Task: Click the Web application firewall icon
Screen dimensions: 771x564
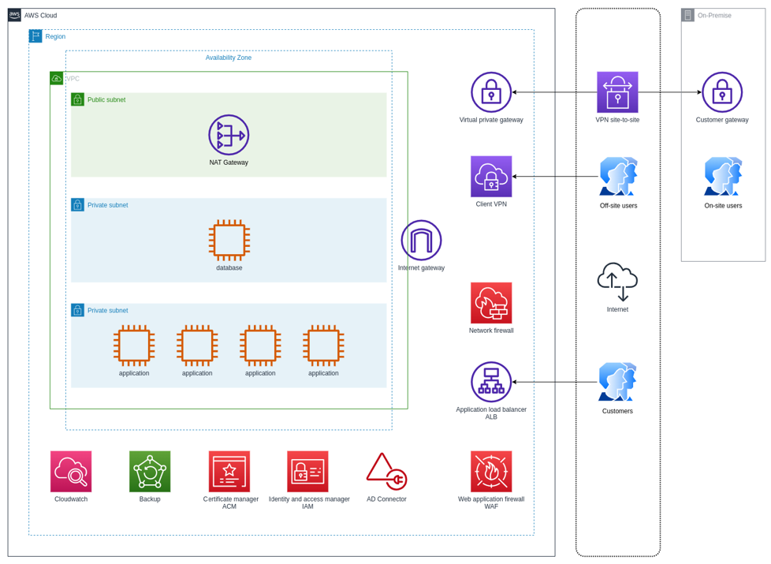Action: coord(491,472)
